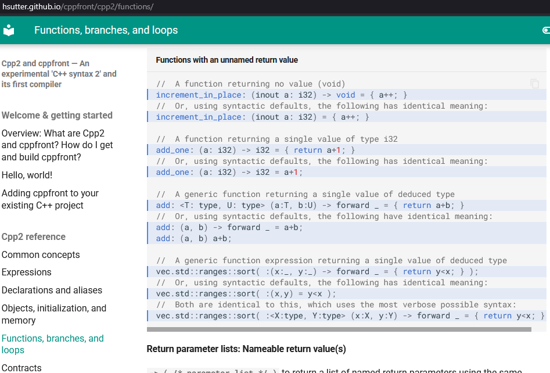
Task: Click 'Functions with an unnamed return value' title
Action: pos(227,60)
